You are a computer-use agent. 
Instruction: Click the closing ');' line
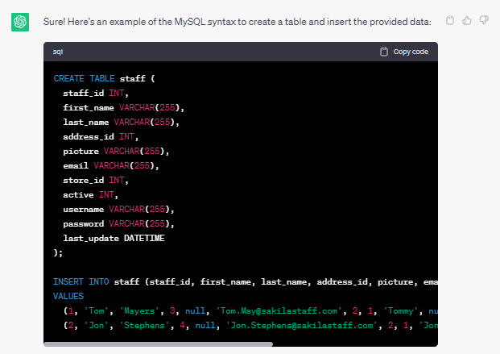58,253
